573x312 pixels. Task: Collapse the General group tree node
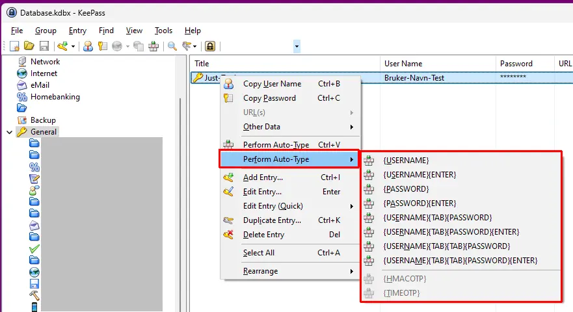(10, 132)
